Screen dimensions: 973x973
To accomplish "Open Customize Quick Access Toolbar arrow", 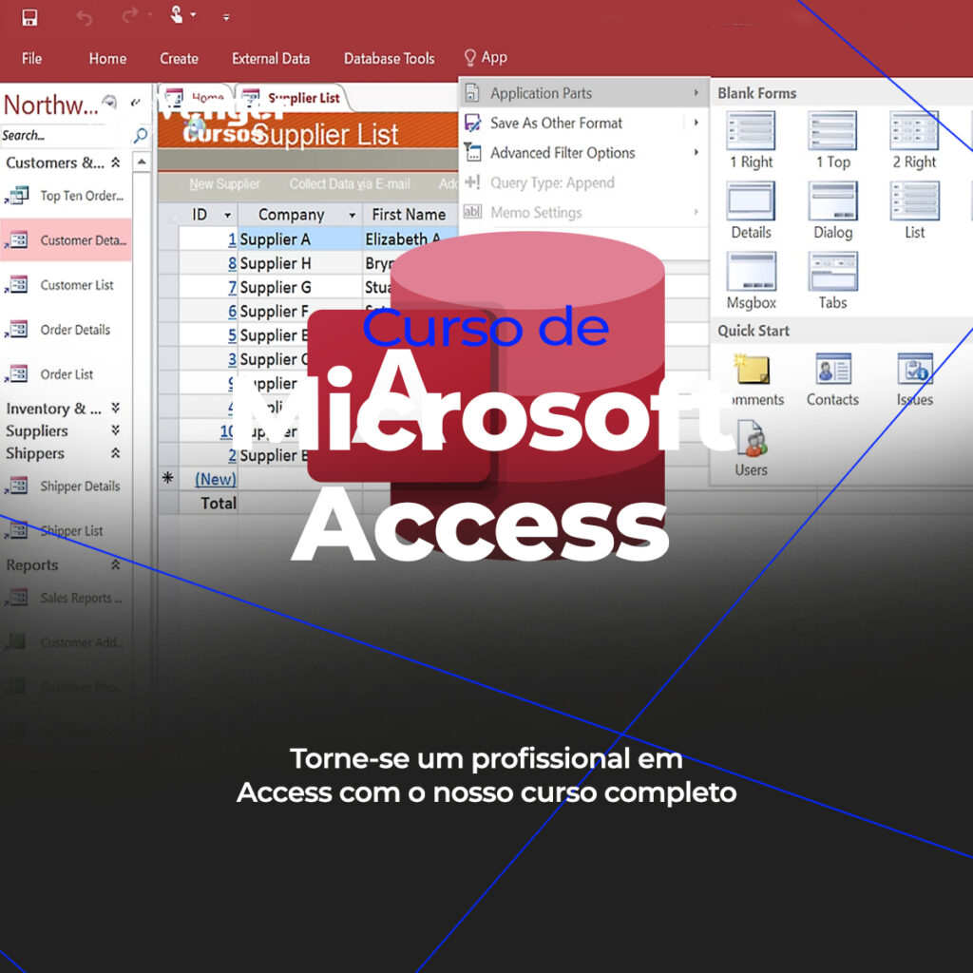I will (x=226, y=17).
